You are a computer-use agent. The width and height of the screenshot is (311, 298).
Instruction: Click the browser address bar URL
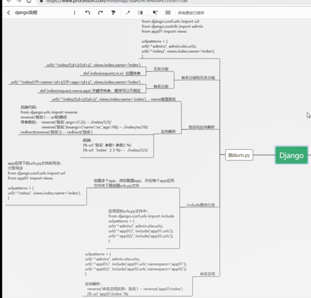coord(117,1)
